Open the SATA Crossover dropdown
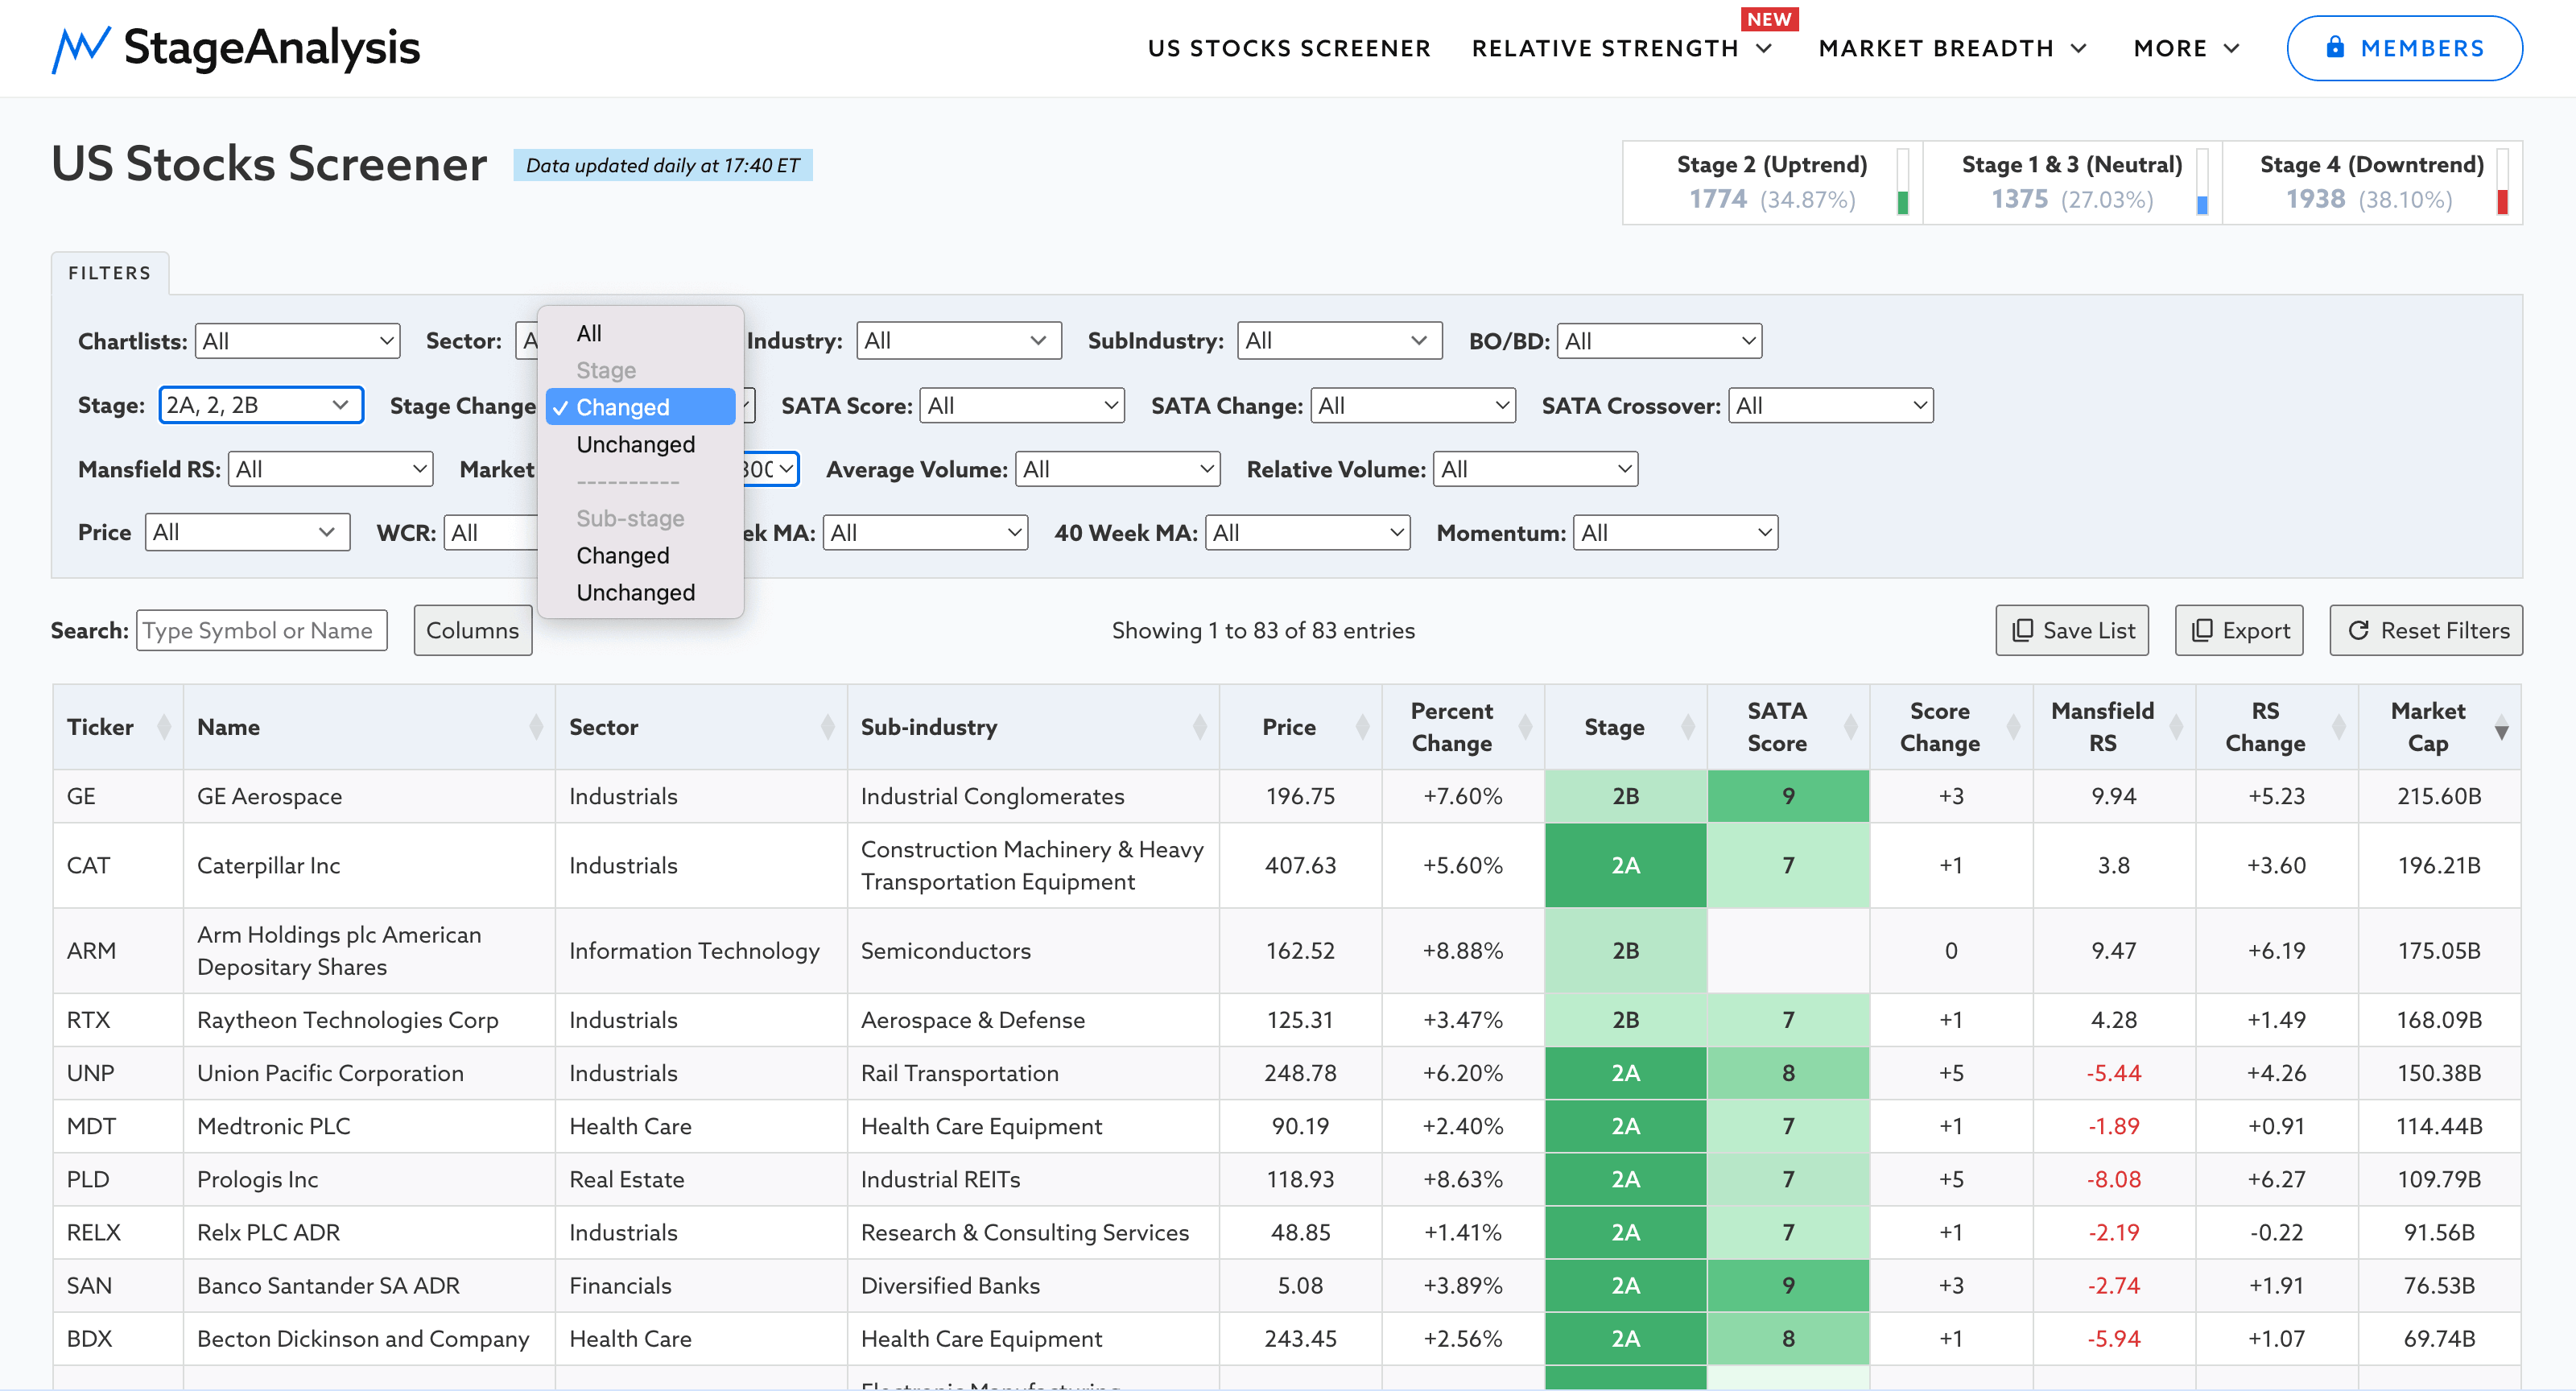The width and height of the screenshot is (2576, 1391). point(1831,405)
